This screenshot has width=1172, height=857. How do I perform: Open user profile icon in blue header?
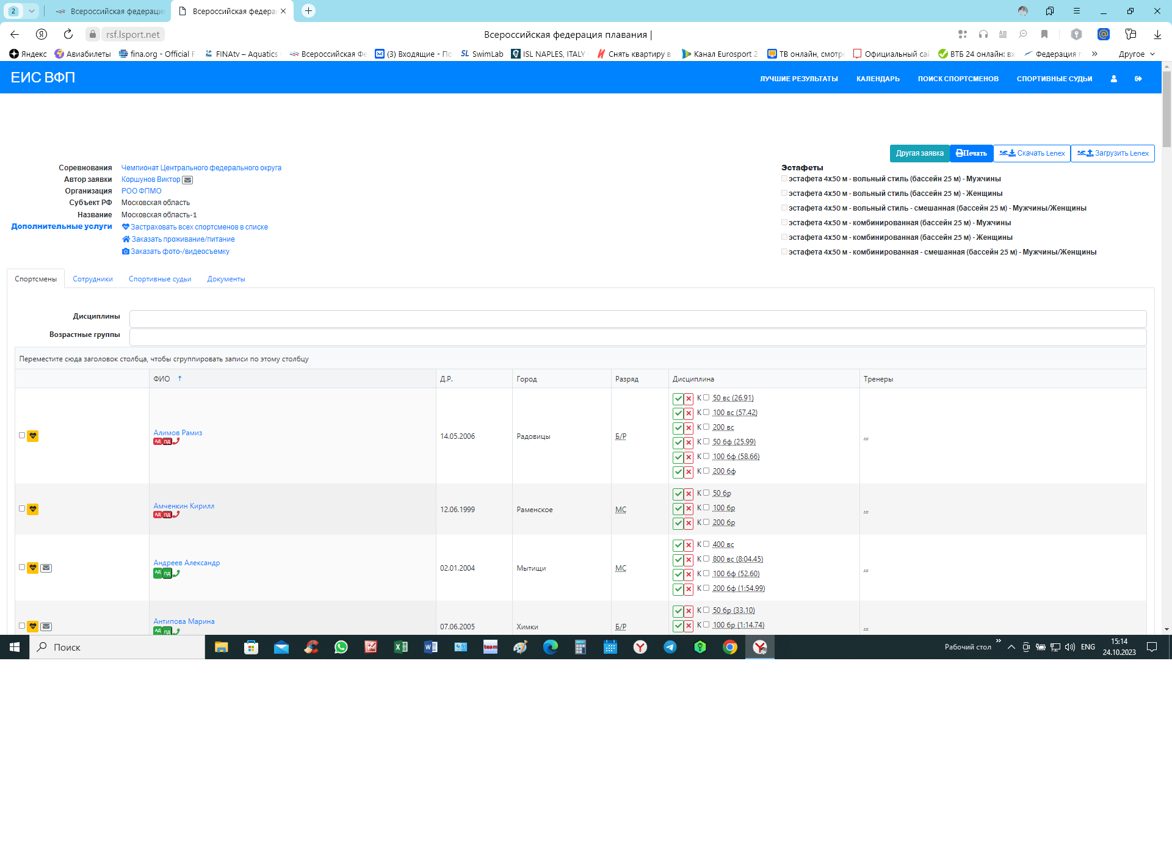pyautogui.click(x=1113, y=79)
